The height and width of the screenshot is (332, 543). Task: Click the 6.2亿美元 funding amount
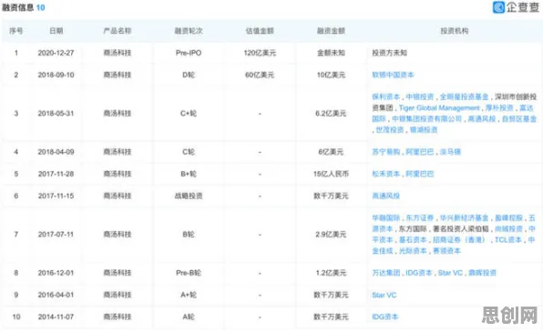point(331,114)
